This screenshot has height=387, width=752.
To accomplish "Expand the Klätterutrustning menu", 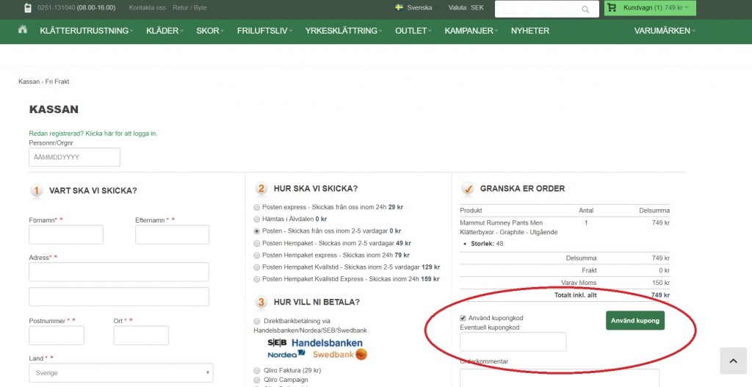I will point(87,31).
